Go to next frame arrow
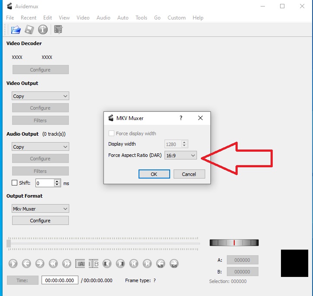Viewport: 313px width, 296px height. 40,263
